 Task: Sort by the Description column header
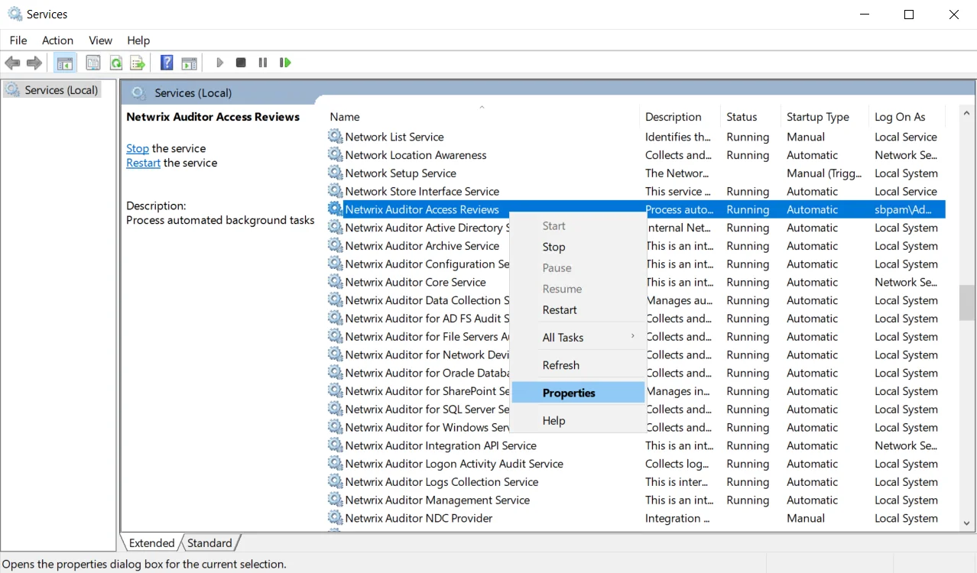680,117
